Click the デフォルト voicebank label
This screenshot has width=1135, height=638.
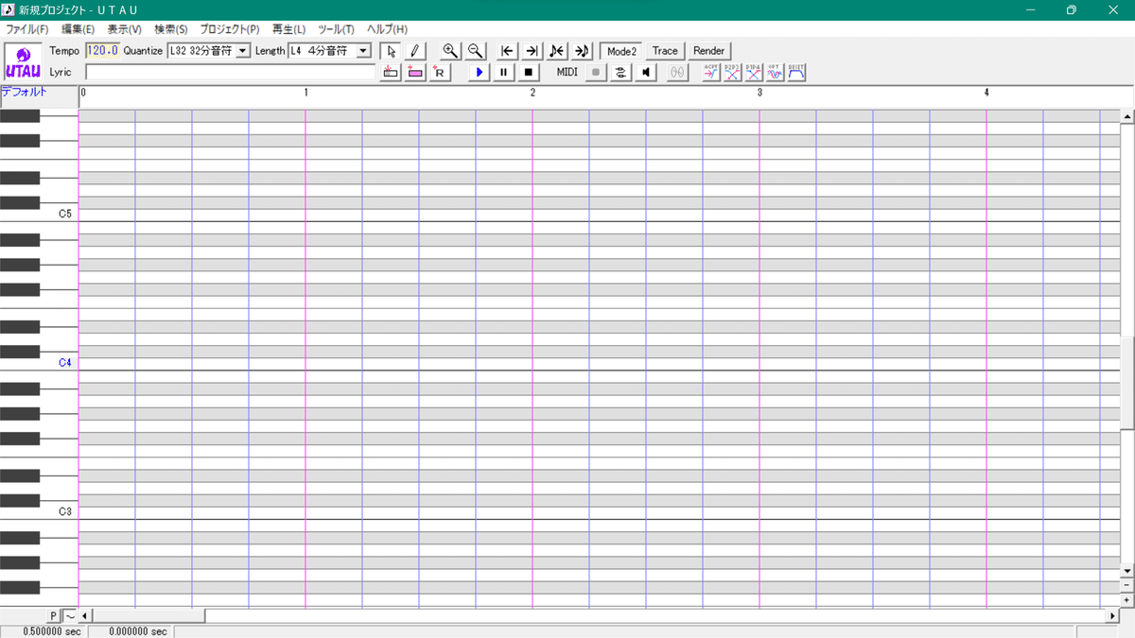[x=25, y=92]
